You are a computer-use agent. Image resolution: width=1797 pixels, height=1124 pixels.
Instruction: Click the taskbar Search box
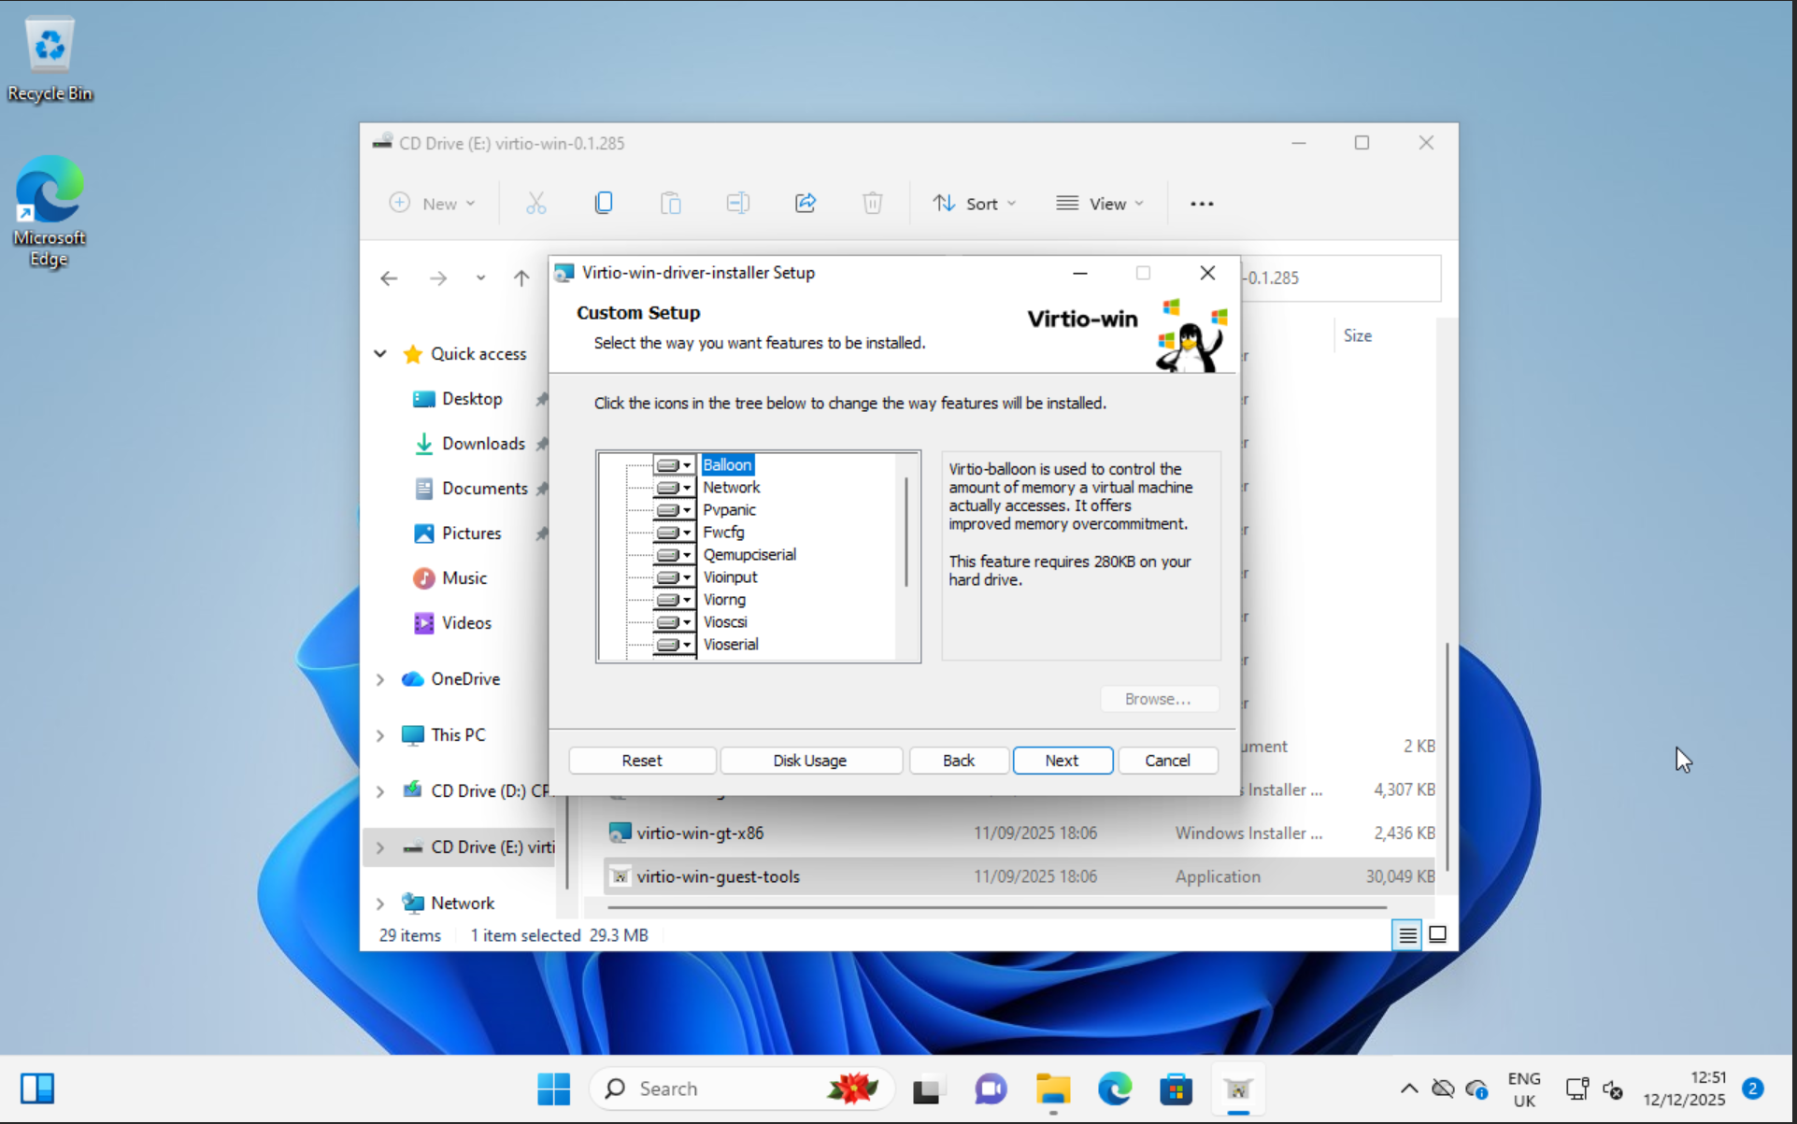(x=741, y=1088)
